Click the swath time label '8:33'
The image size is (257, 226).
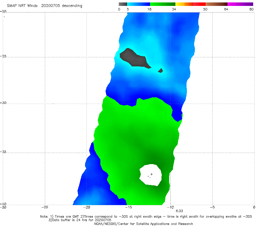point(179,211)
